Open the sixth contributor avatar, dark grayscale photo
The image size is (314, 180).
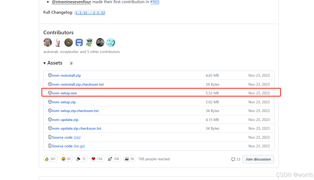coord(100,42)
